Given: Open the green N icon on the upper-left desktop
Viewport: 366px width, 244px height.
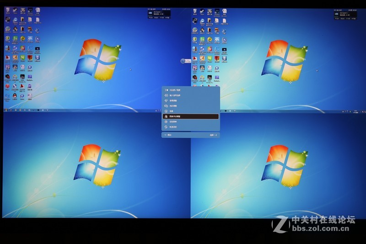Looking at the screenshot, I should pyautogui.click(x=22, y=58).
